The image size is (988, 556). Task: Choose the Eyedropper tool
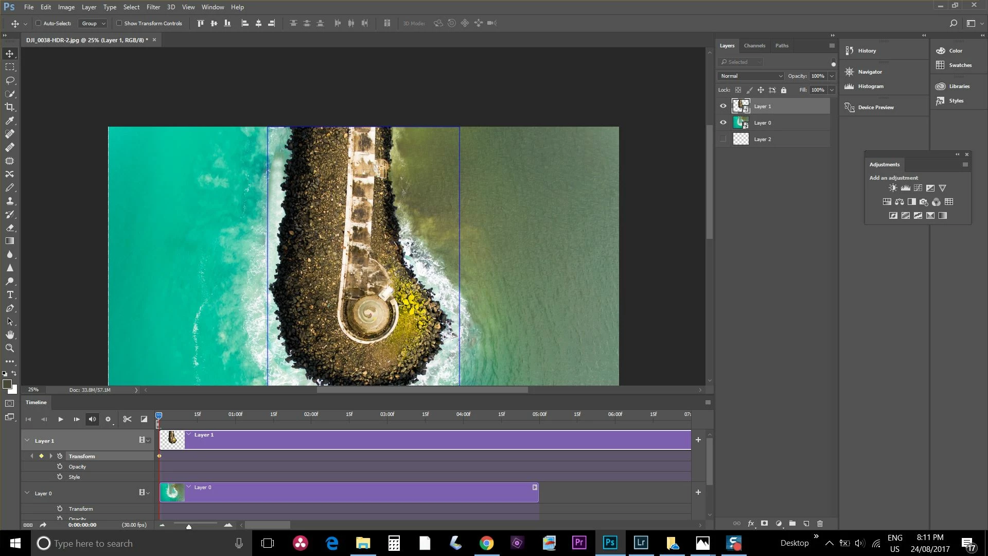[x=10, y=120]
